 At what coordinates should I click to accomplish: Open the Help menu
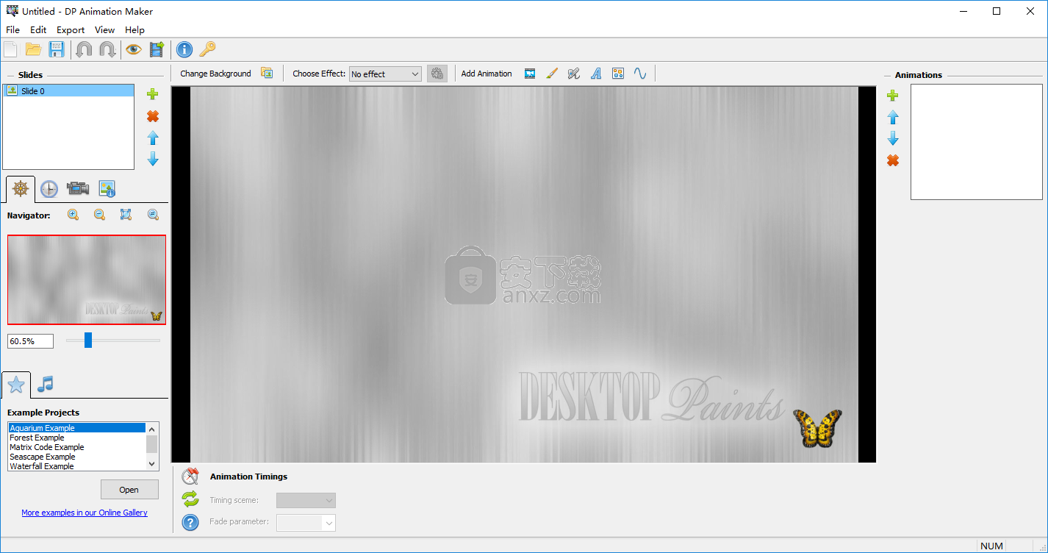[x=134, y=30]
